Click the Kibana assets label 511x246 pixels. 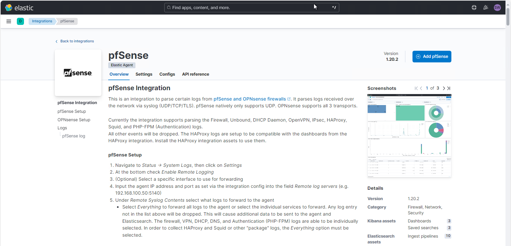click(381, 221)
